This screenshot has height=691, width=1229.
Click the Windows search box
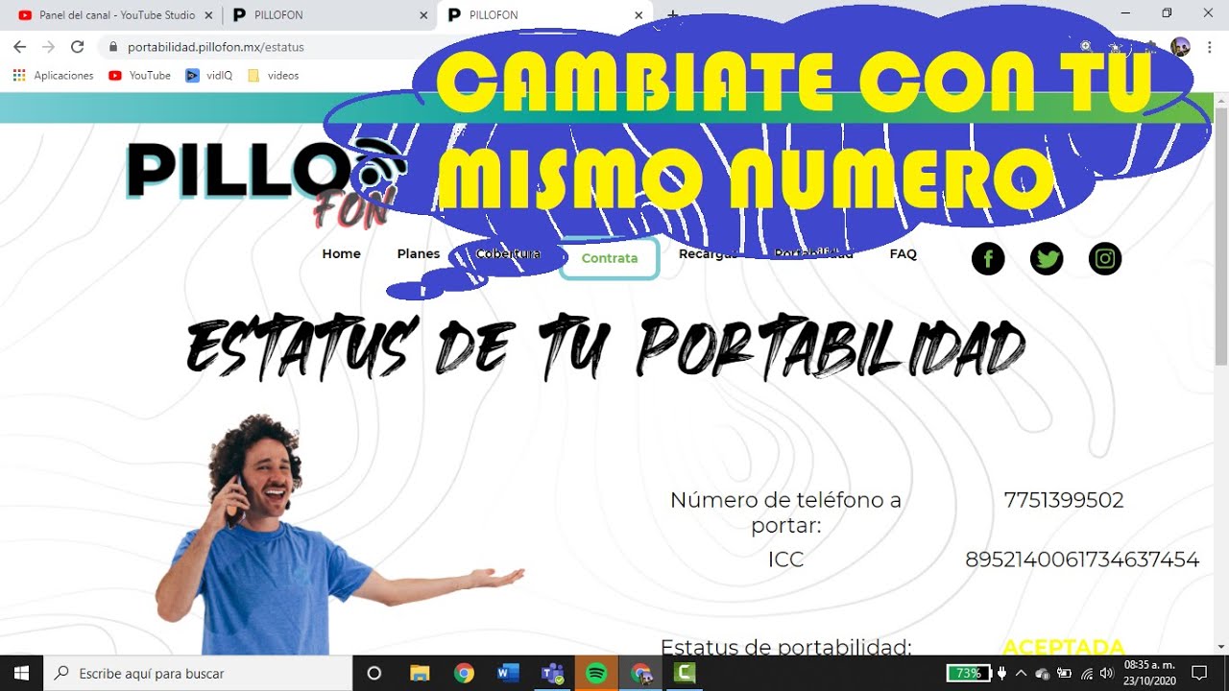(198, 673)
